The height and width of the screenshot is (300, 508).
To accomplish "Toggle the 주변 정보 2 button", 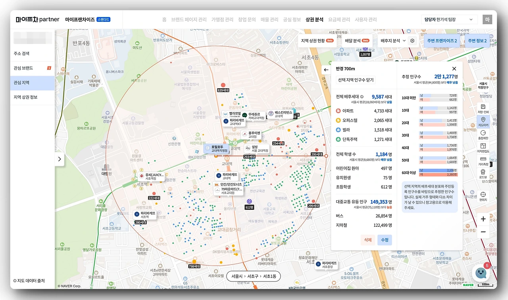I will pos(477,41).
